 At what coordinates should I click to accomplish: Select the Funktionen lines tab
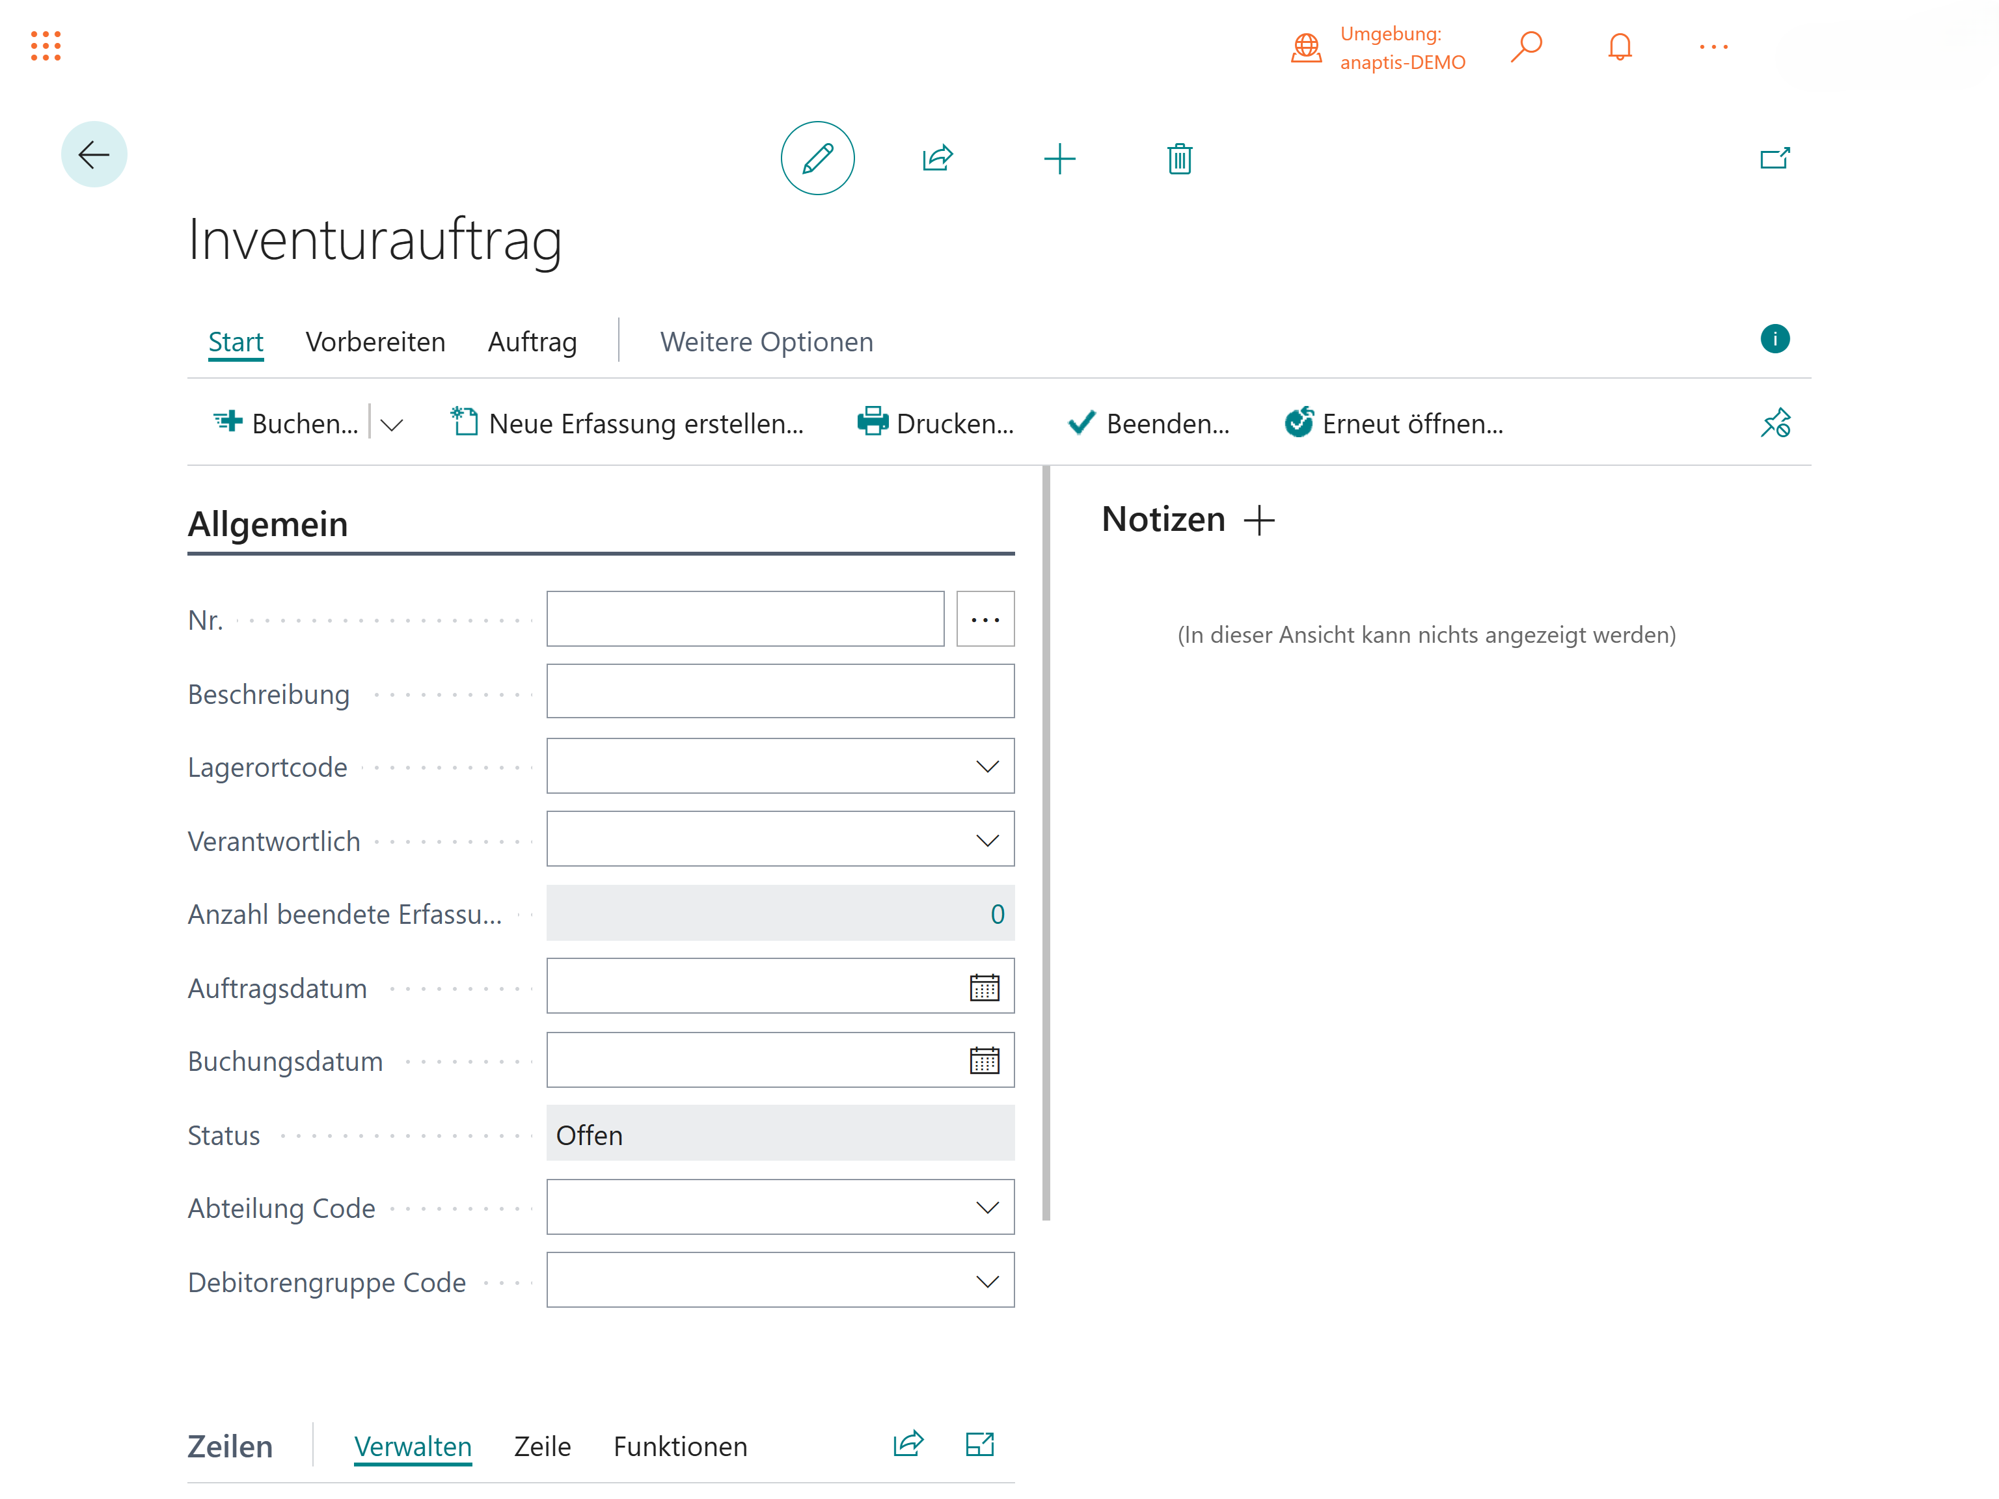pyautogui.click(x=679, y=1446)
